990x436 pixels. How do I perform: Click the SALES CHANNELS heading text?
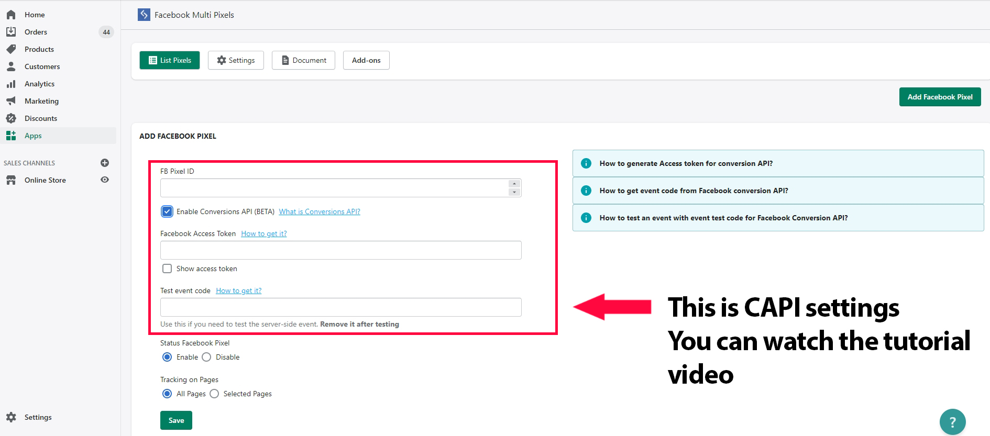pyautogui.click(x=29, y=163)
